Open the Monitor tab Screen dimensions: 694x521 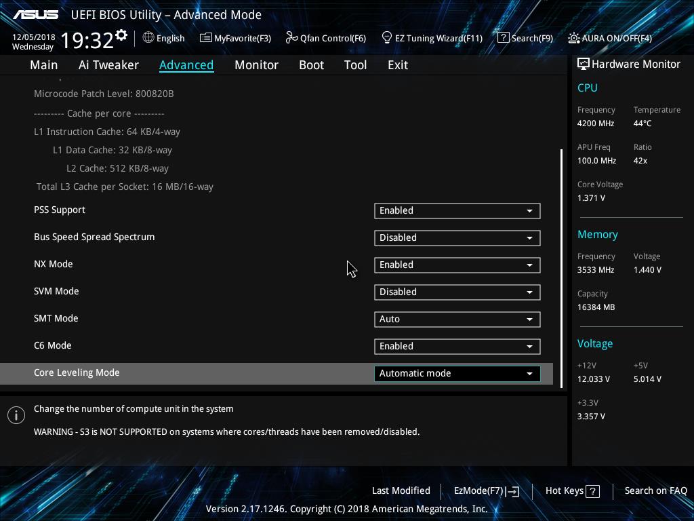point(256,65)
